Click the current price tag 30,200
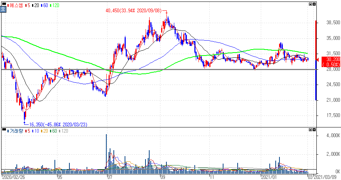 click(331, 62)
